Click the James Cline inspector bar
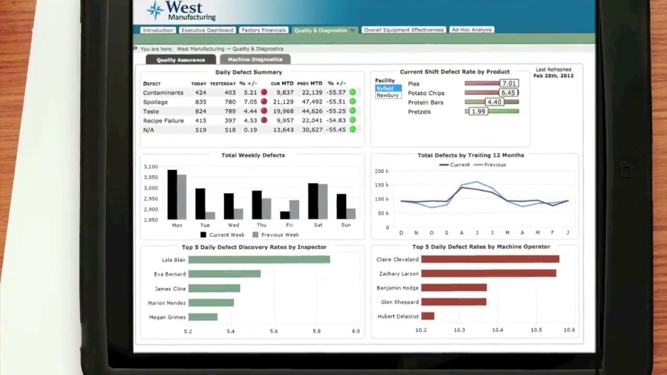Viewport: 667px width, 375px height. click(214, 289)
